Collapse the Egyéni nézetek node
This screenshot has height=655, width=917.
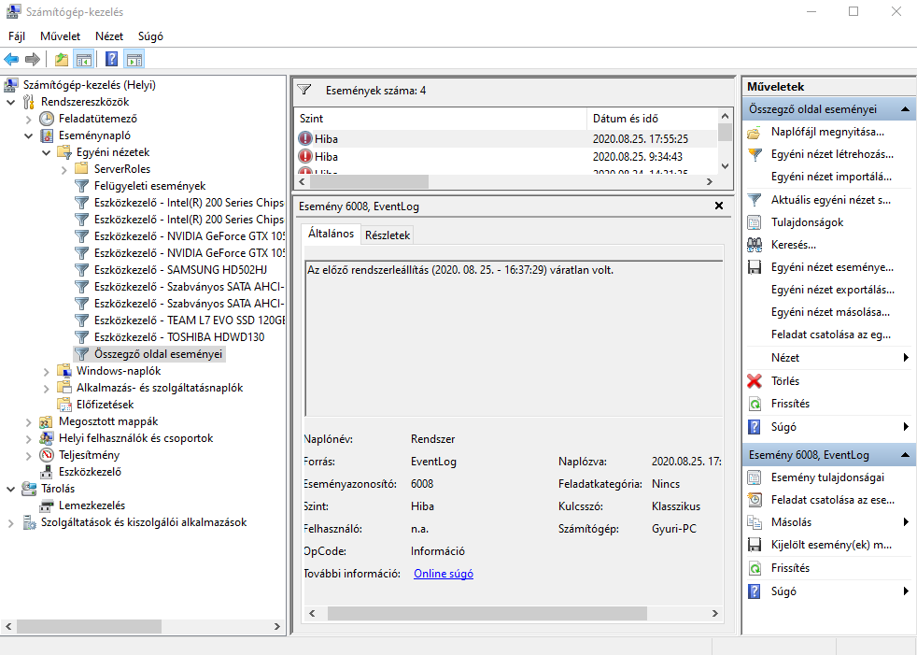46,153
